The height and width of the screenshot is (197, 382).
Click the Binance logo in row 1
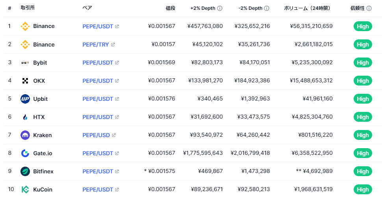[x=25, y=26]
